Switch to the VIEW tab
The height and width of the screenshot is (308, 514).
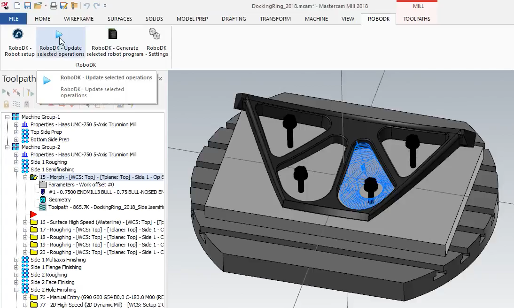click(x=348, y=19)
